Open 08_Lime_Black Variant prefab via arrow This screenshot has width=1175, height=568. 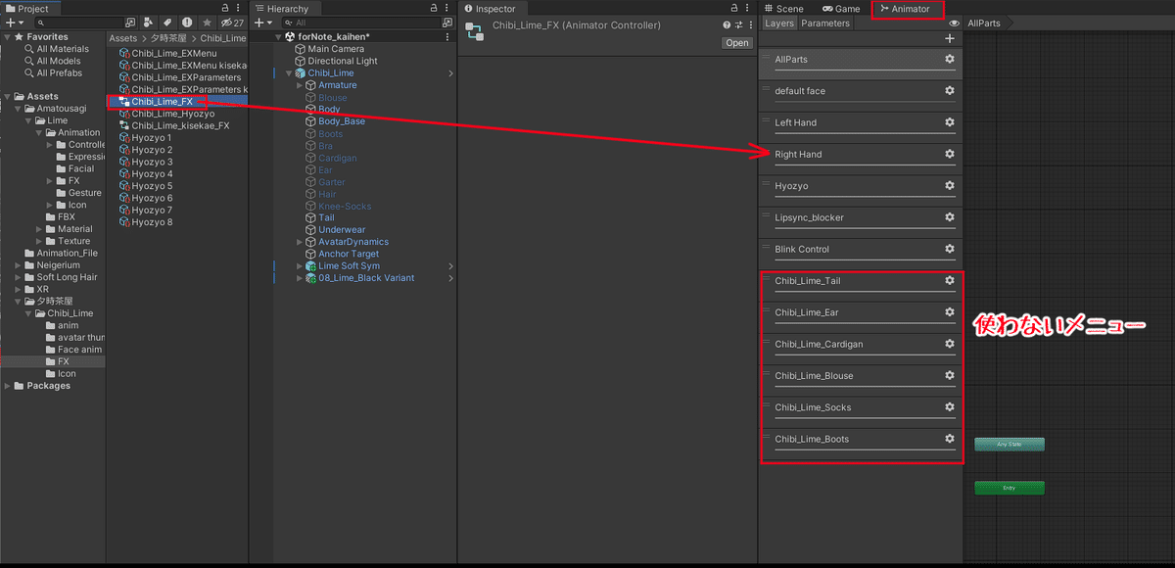pos(450,278)
